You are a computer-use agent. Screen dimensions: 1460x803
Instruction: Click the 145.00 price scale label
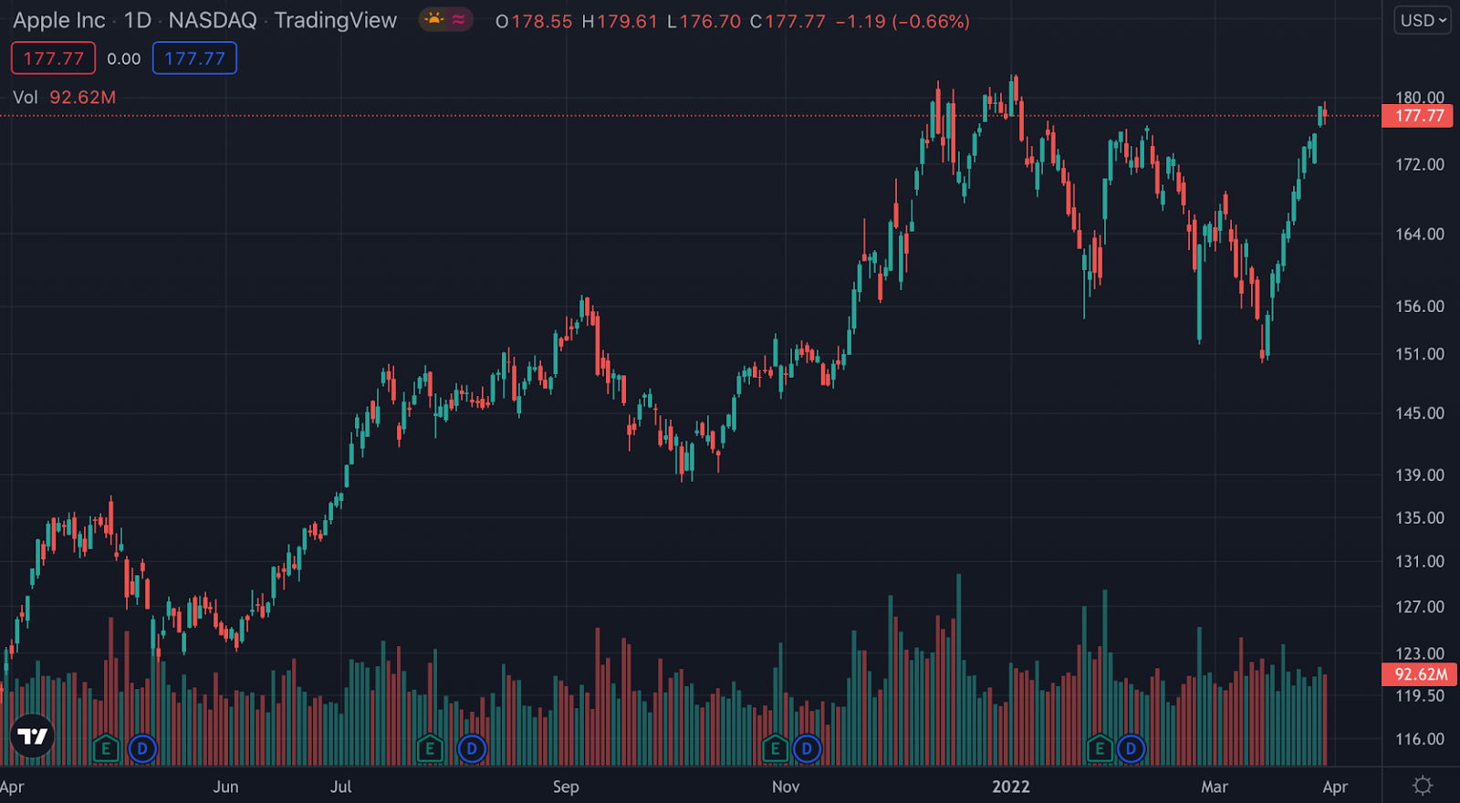[1420, 413]
